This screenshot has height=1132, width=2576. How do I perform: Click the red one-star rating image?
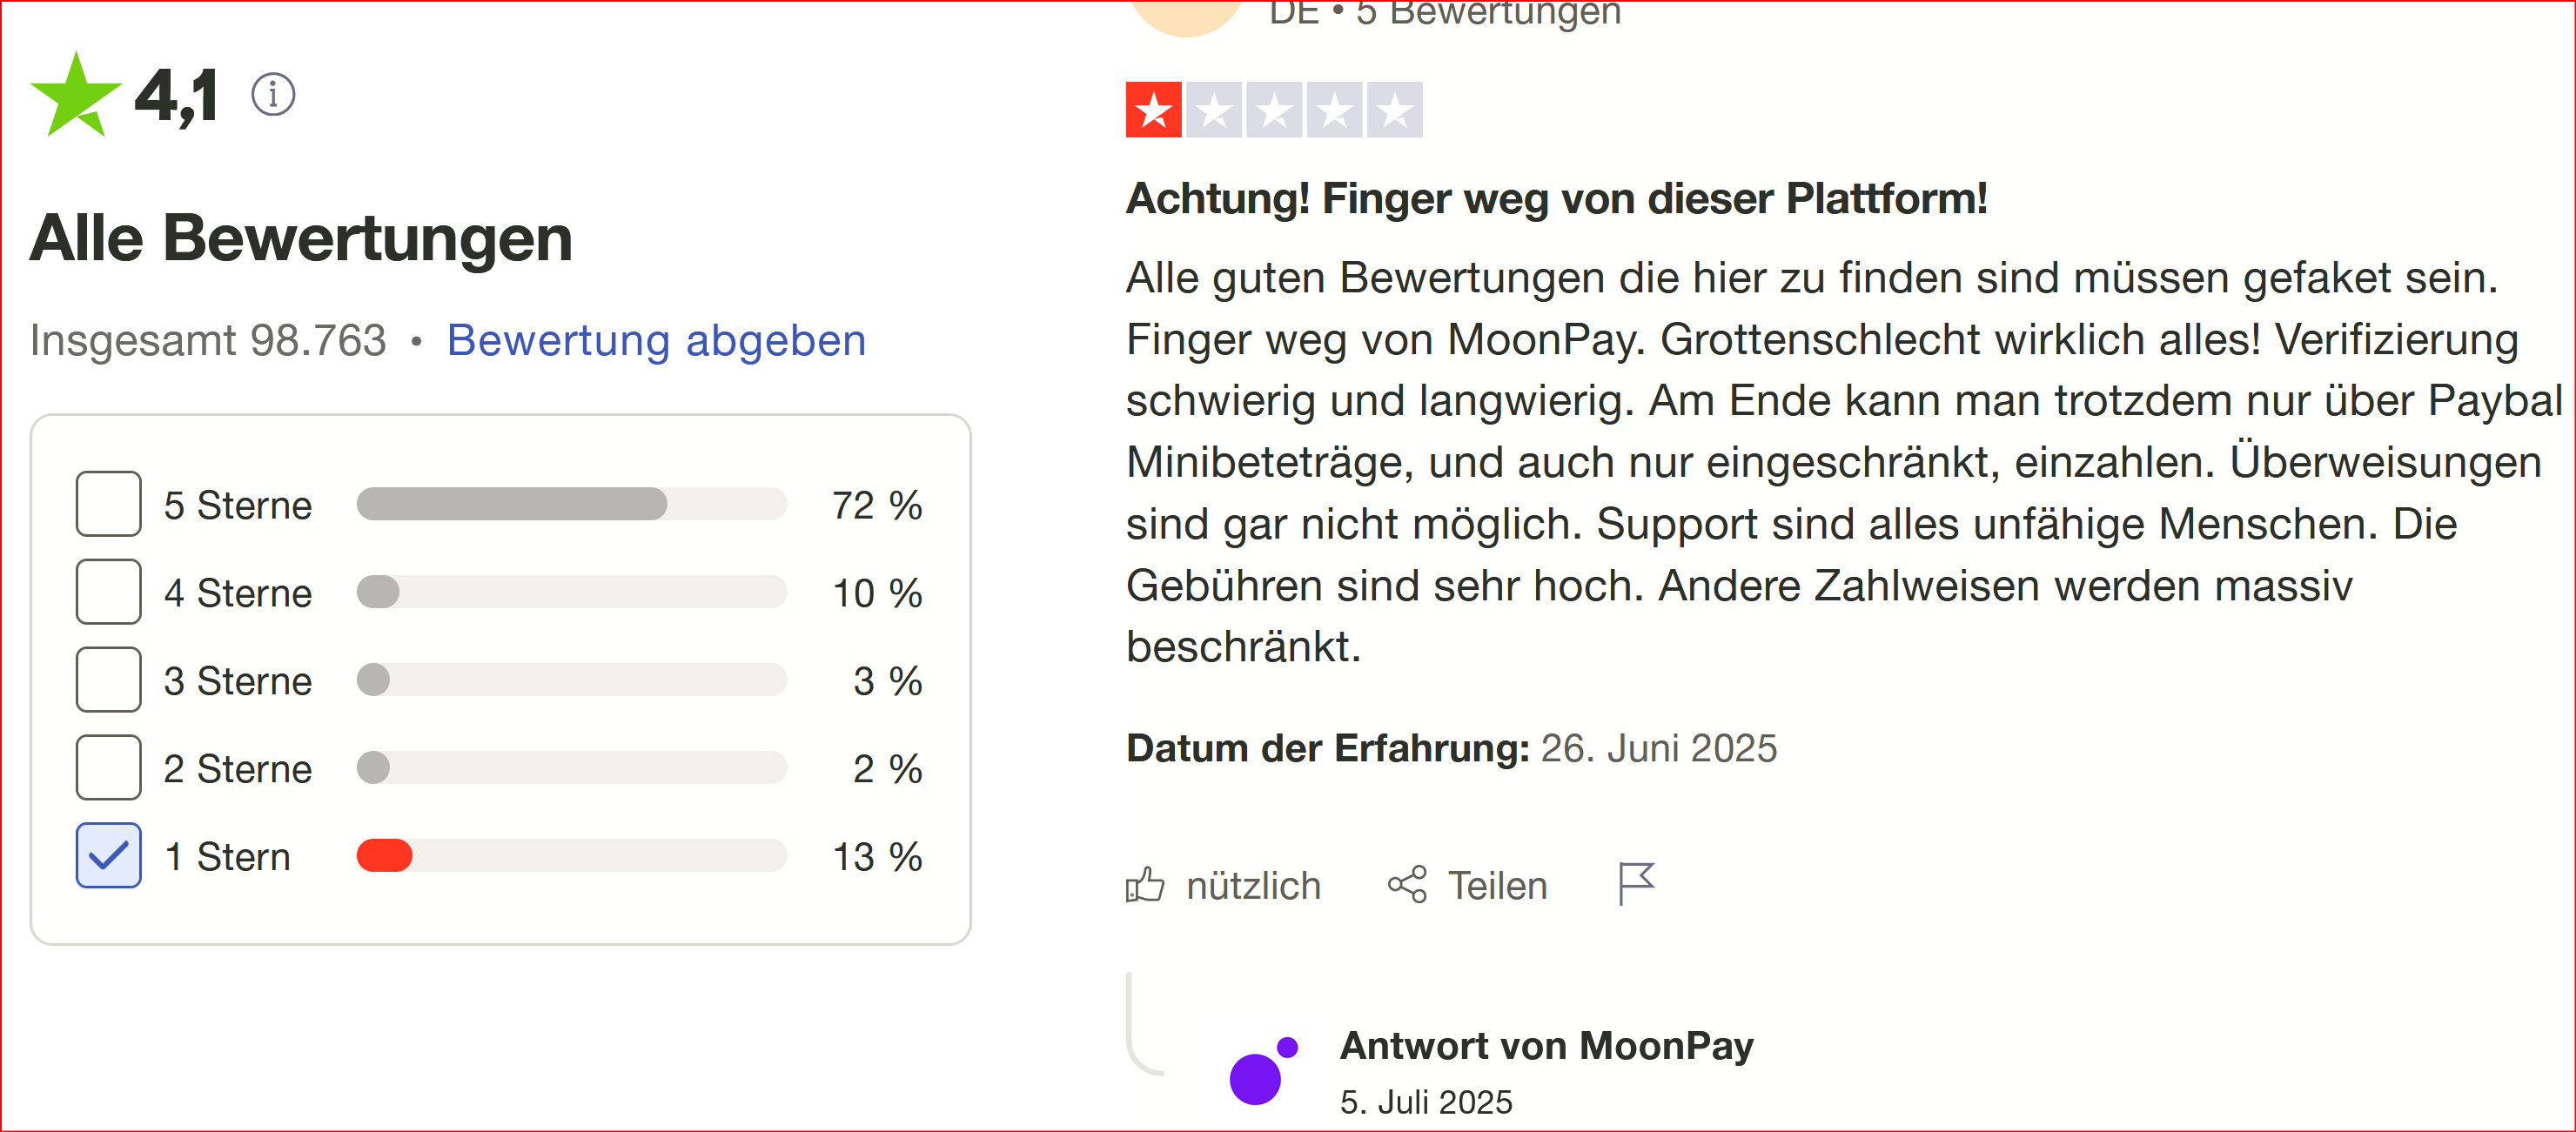(x=1274, y=109)
